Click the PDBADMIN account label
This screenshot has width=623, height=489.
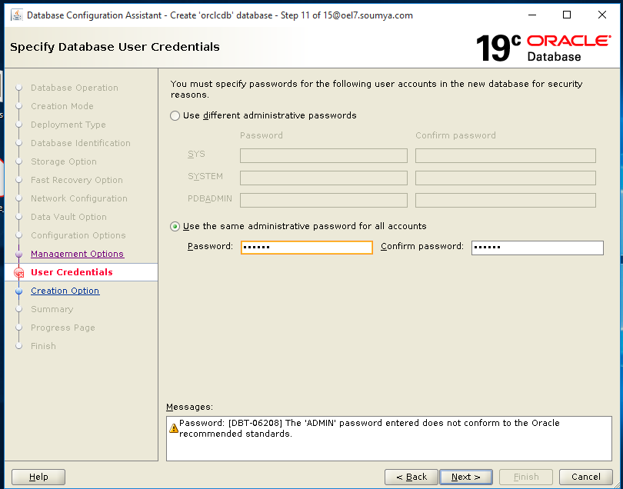210,198
